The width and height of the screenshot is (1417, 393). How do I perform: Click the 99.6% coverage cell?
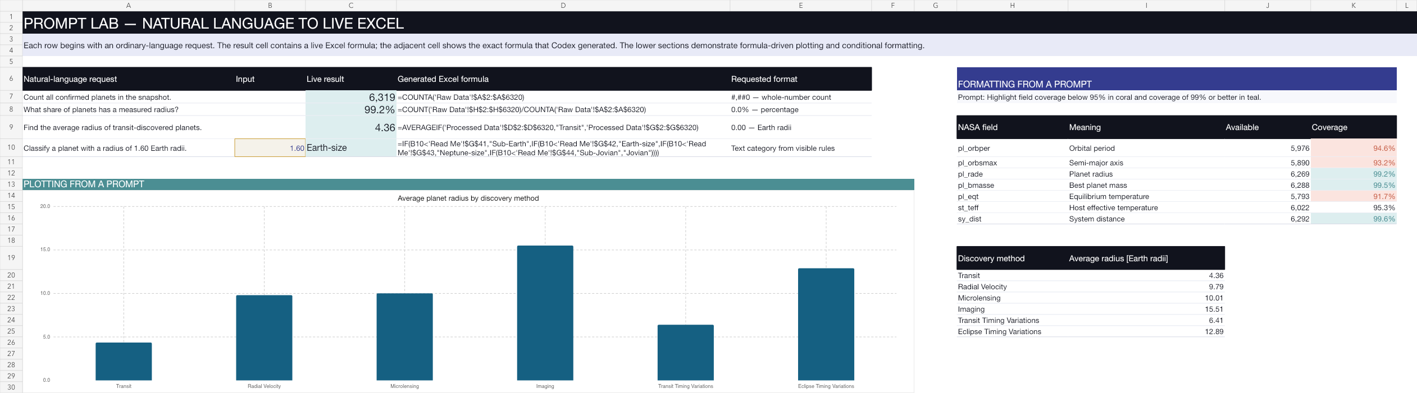coord(1354,219)
